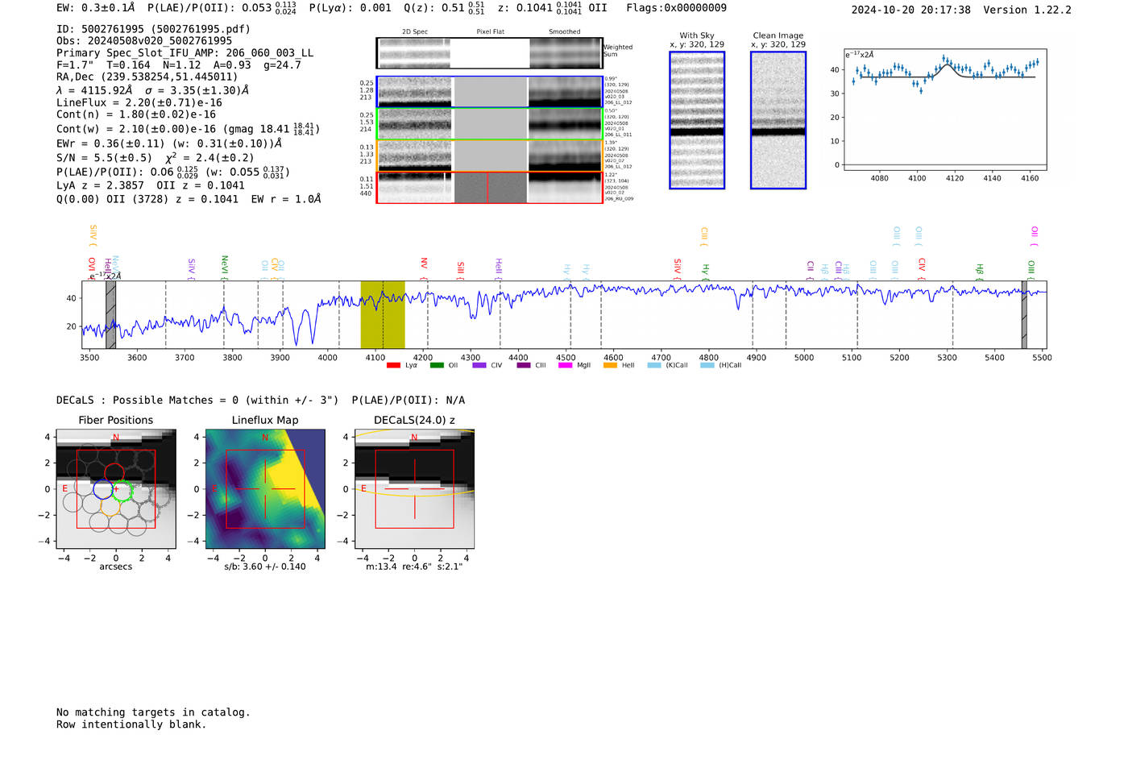Screen dimensions: 1128x768
Task: Click the green dashed fiber circle
Action: 122,490
